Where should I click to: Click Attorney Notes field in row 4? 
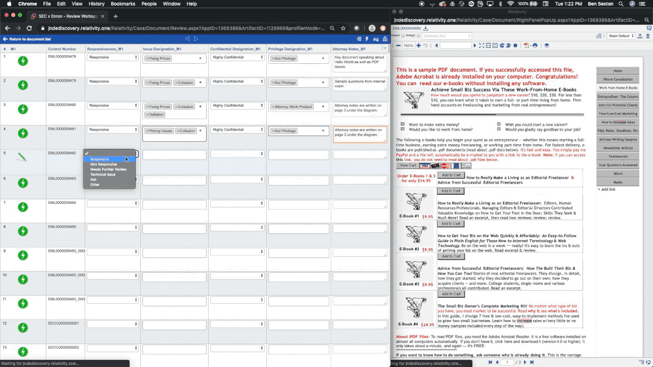click(x=360, y=134)
